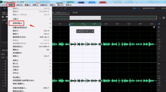Toggle power for effects slot 4
Viewport: 166px width, 92px height.
coord(5,69)
